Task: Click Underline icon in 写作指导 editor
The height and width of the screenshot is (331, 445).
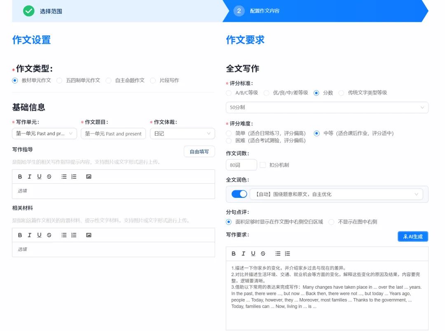Action: 39,177
